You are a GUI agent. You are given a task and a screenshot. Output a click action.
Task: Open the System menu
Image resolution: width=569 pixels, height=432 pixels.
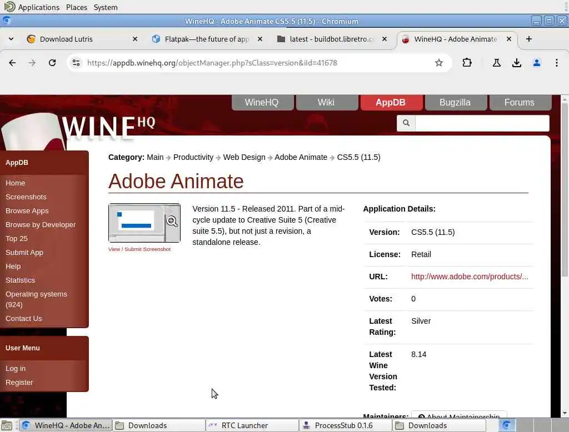105,7
